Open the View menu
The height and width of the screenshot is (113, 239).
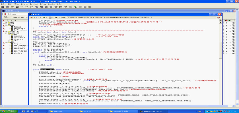17,4
